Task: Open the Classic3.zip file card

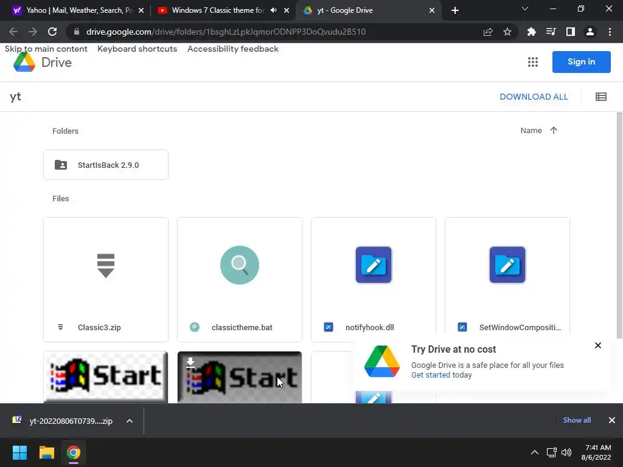Action: pos(106,280)
